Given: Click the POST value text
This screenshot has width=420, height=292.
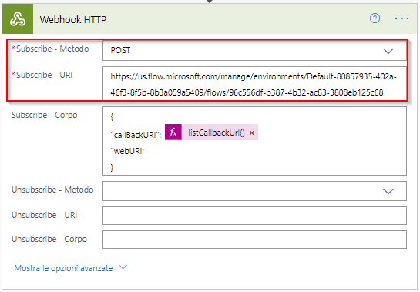Looking at the screenshot, I should (x=120, y=50).
